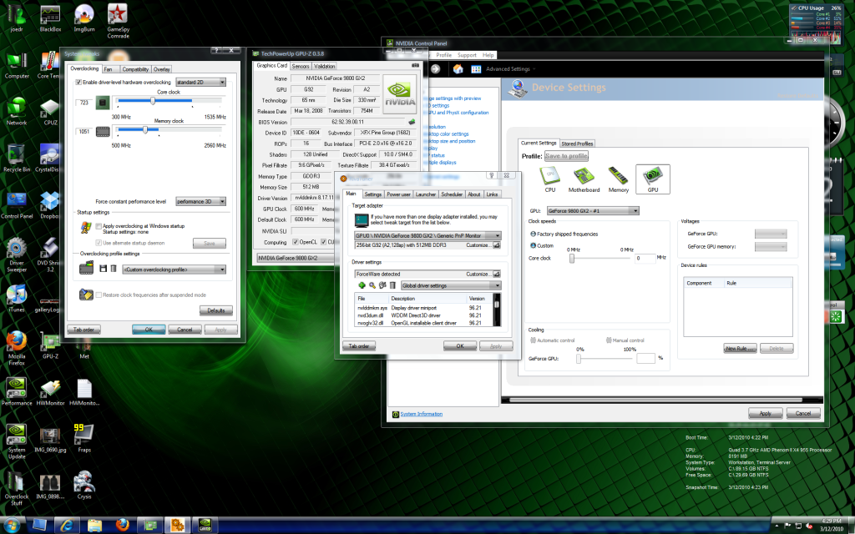The width and height of the screenshot is (855, 534).
Task: Expand the Global driver settings dropdown
Action: coord(451,285)
